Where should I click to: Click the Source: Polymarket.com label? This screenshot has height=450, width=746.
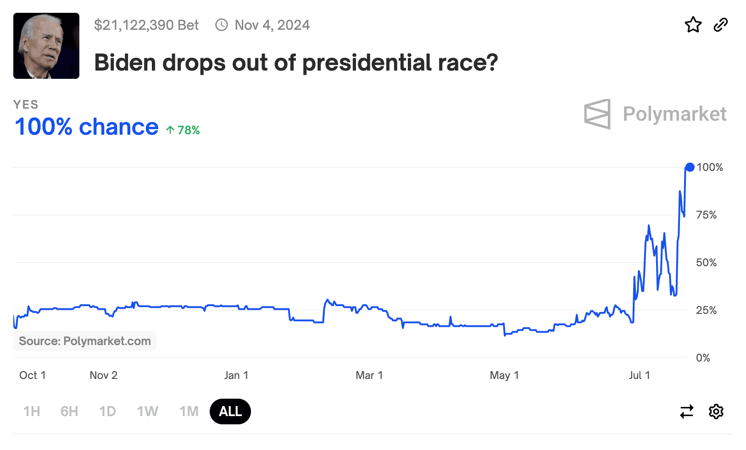coord(85,341)
